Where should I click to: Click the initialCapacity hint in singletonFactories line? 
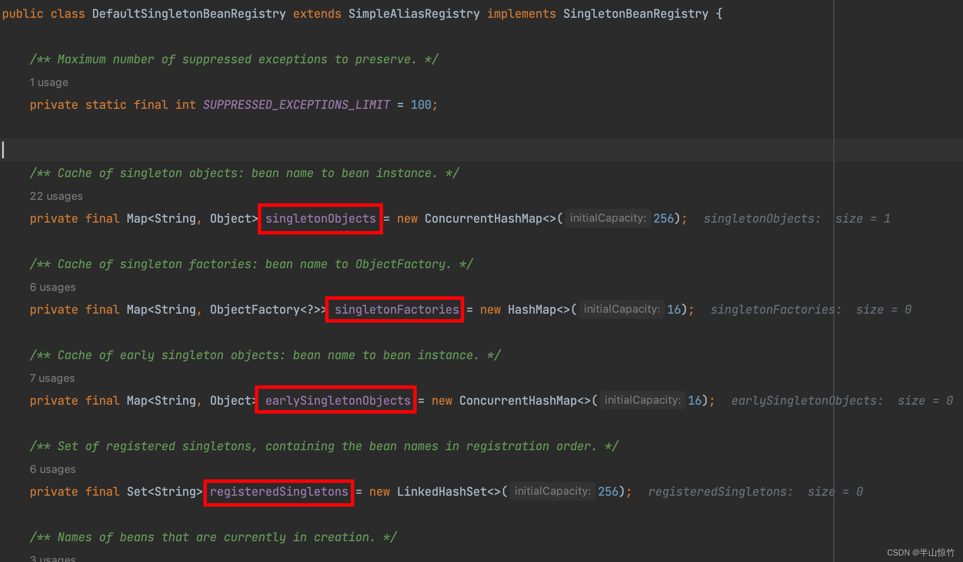click(x=622, y=309)
